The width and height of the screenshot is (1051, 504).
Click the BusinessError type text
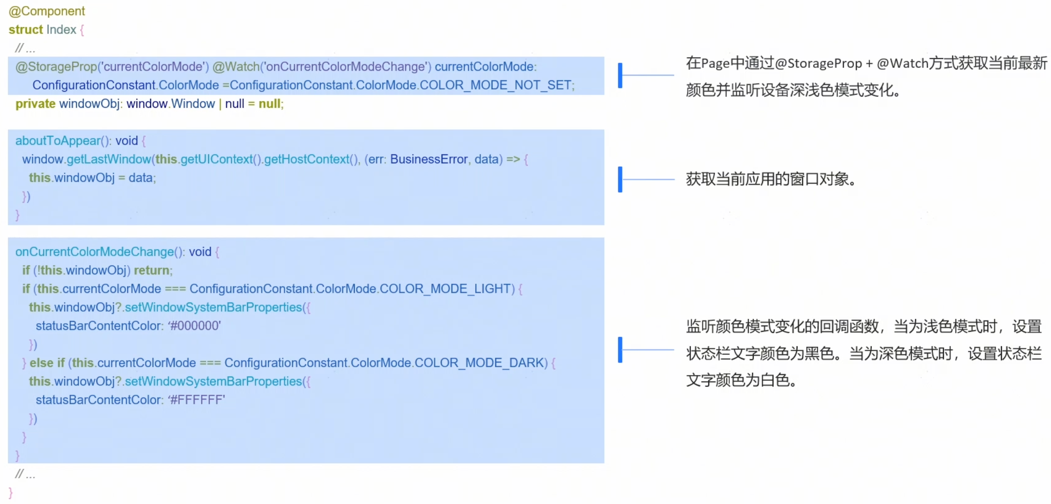(x=429, y=159)
